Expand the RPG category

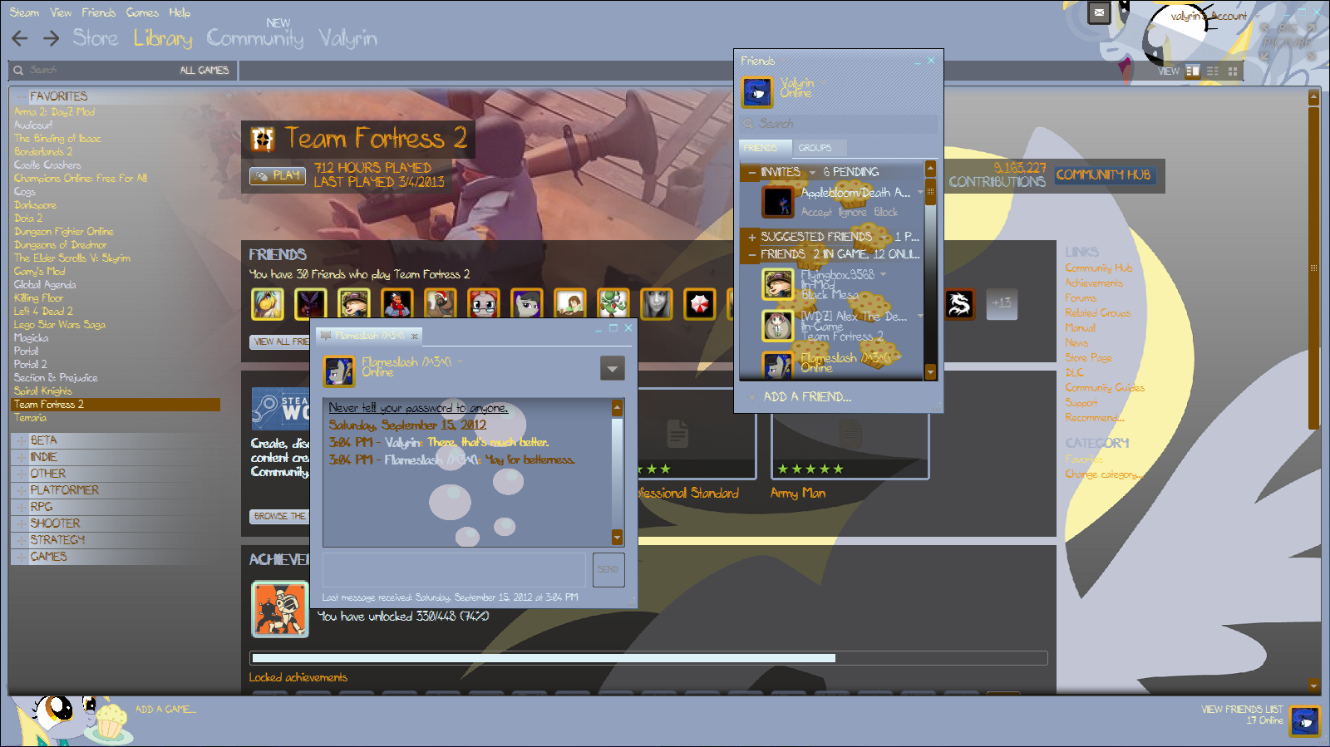pos(22,507)
